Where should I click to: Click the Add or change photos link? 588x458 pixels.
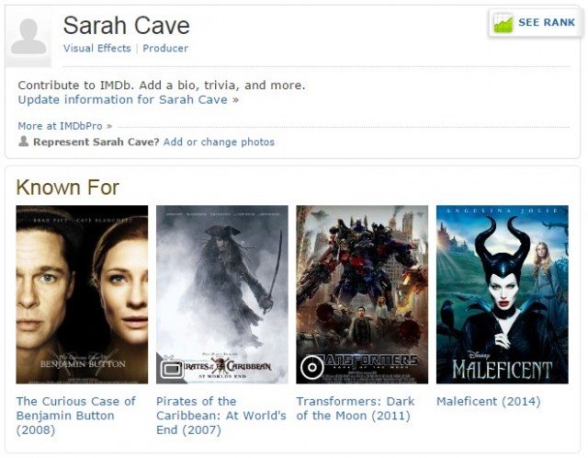219,143
